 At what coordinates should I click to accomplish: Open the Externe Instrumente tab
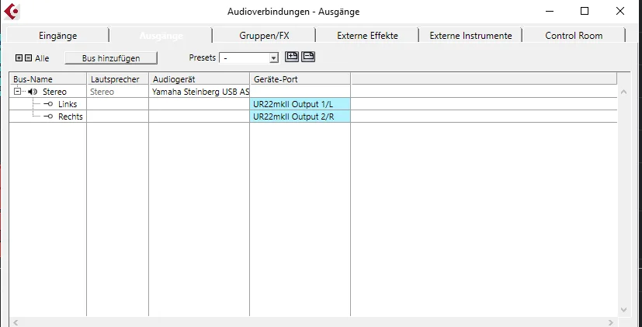(470, 36)
